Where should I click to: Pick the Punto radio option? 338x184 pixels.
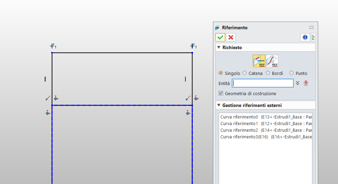[292, 73]
